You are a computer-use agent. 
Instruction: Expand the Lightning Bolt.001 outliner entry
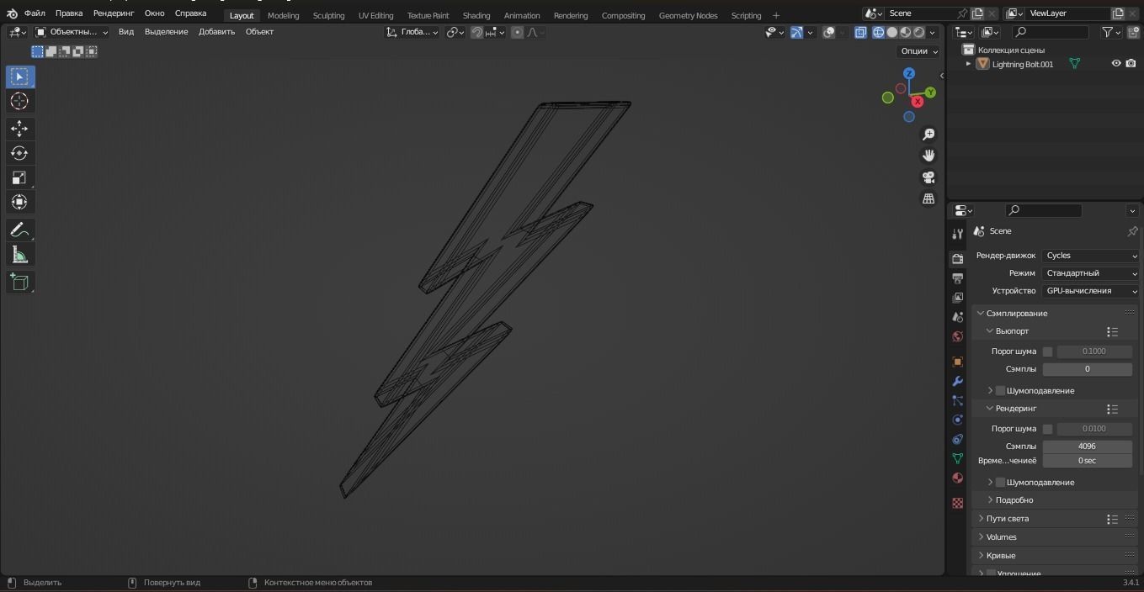click(x=968, y=64)
